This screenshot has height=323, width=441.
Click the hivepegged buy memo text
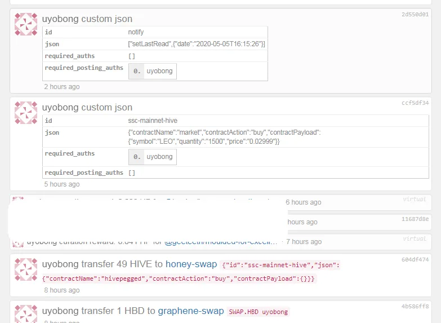click(191, 272)
